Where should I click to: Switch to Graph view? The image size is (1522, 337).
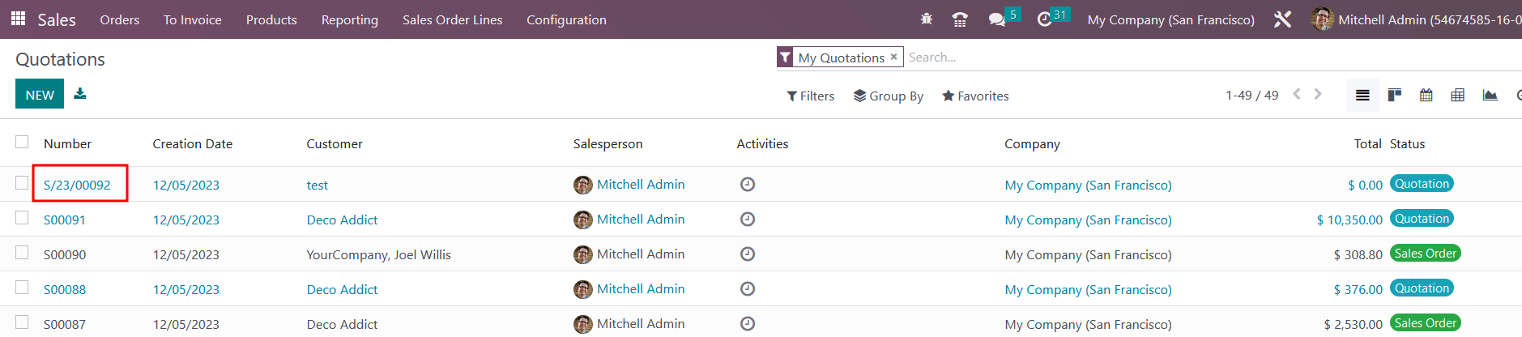click(x=1490, y=96)
